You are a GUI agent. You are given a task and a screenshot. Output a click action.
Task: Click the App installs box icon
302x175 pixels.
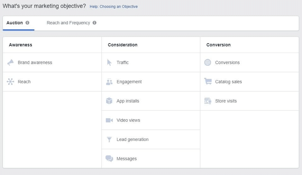(109, 101)
